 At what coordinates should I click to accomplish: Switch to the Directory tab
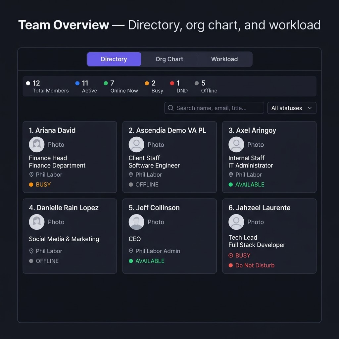tap(114, 59)
